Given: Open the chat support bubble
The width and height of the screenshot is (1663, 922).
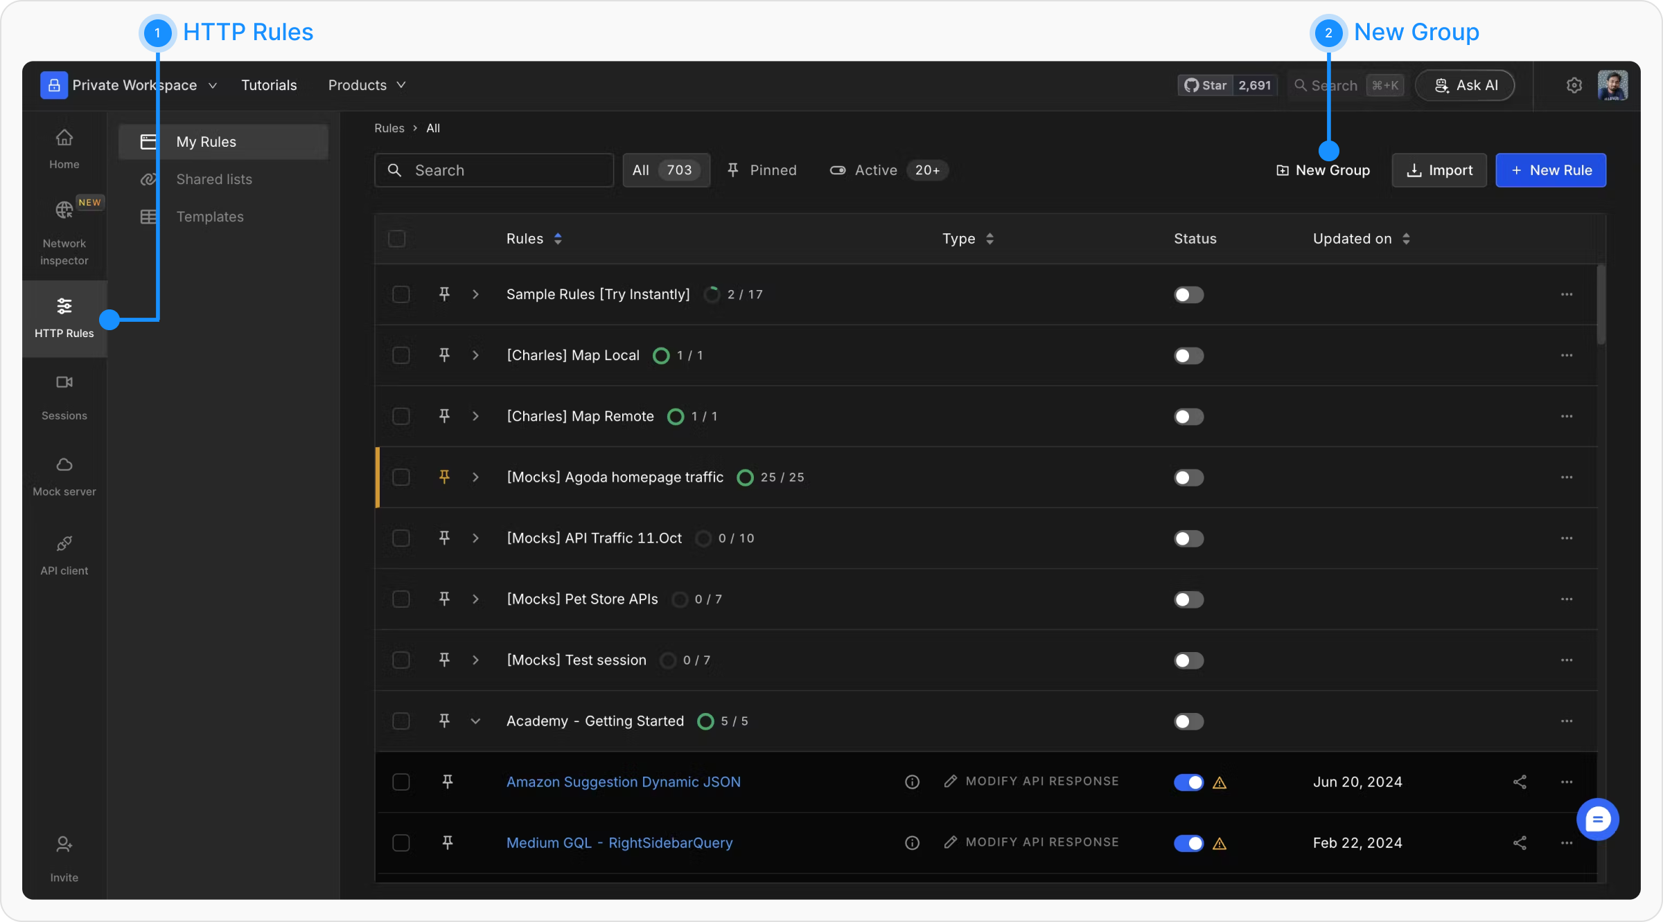Looking at the screenshot, I should tap(1597, 820).
